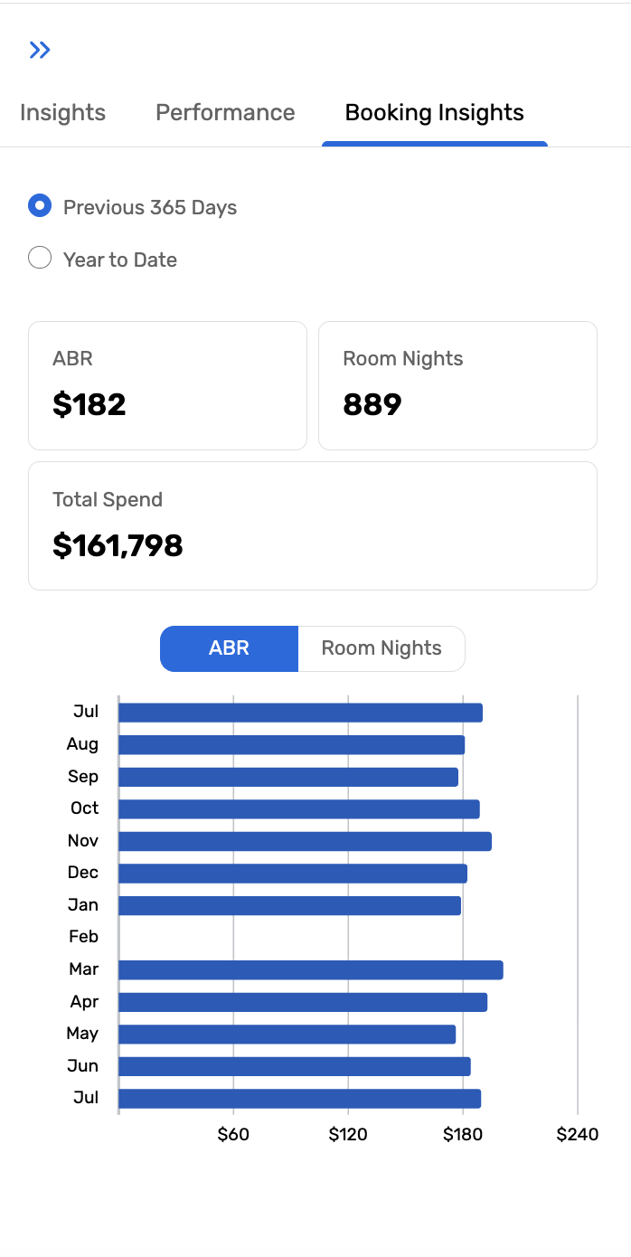Click the September ABR bar

pos(288,777)
